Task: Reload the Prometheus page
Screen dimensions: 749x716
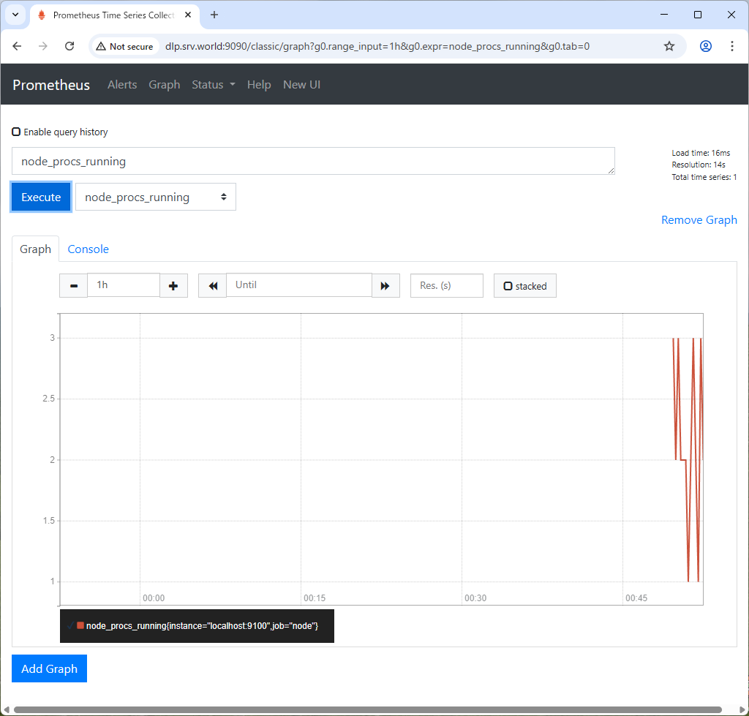Action: coord(69,46)
